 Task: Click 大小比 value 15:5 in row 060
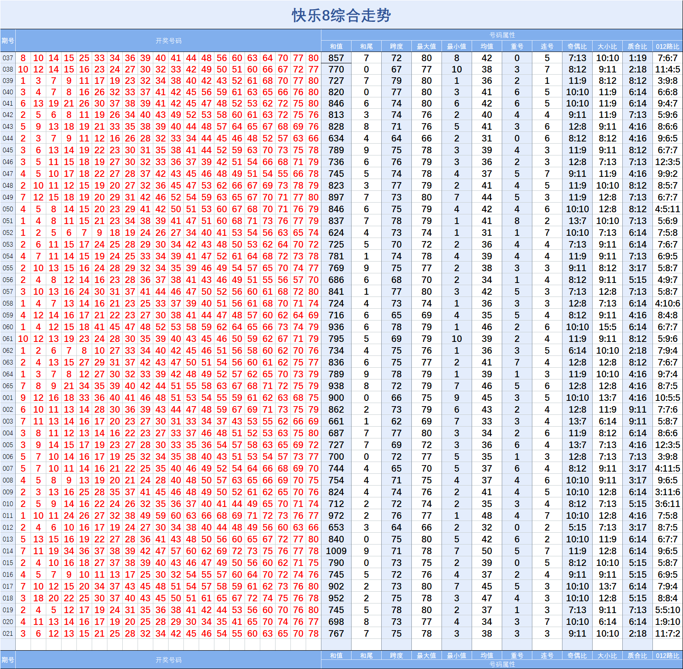(607, 327)
